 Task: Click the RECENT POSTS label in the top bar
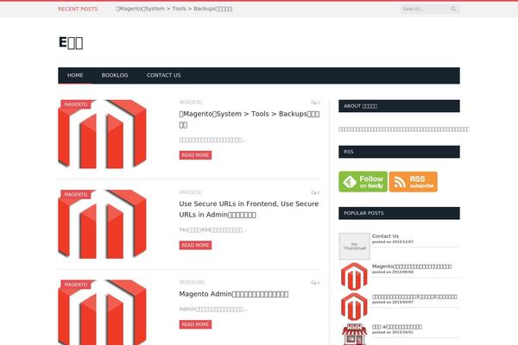78,9
